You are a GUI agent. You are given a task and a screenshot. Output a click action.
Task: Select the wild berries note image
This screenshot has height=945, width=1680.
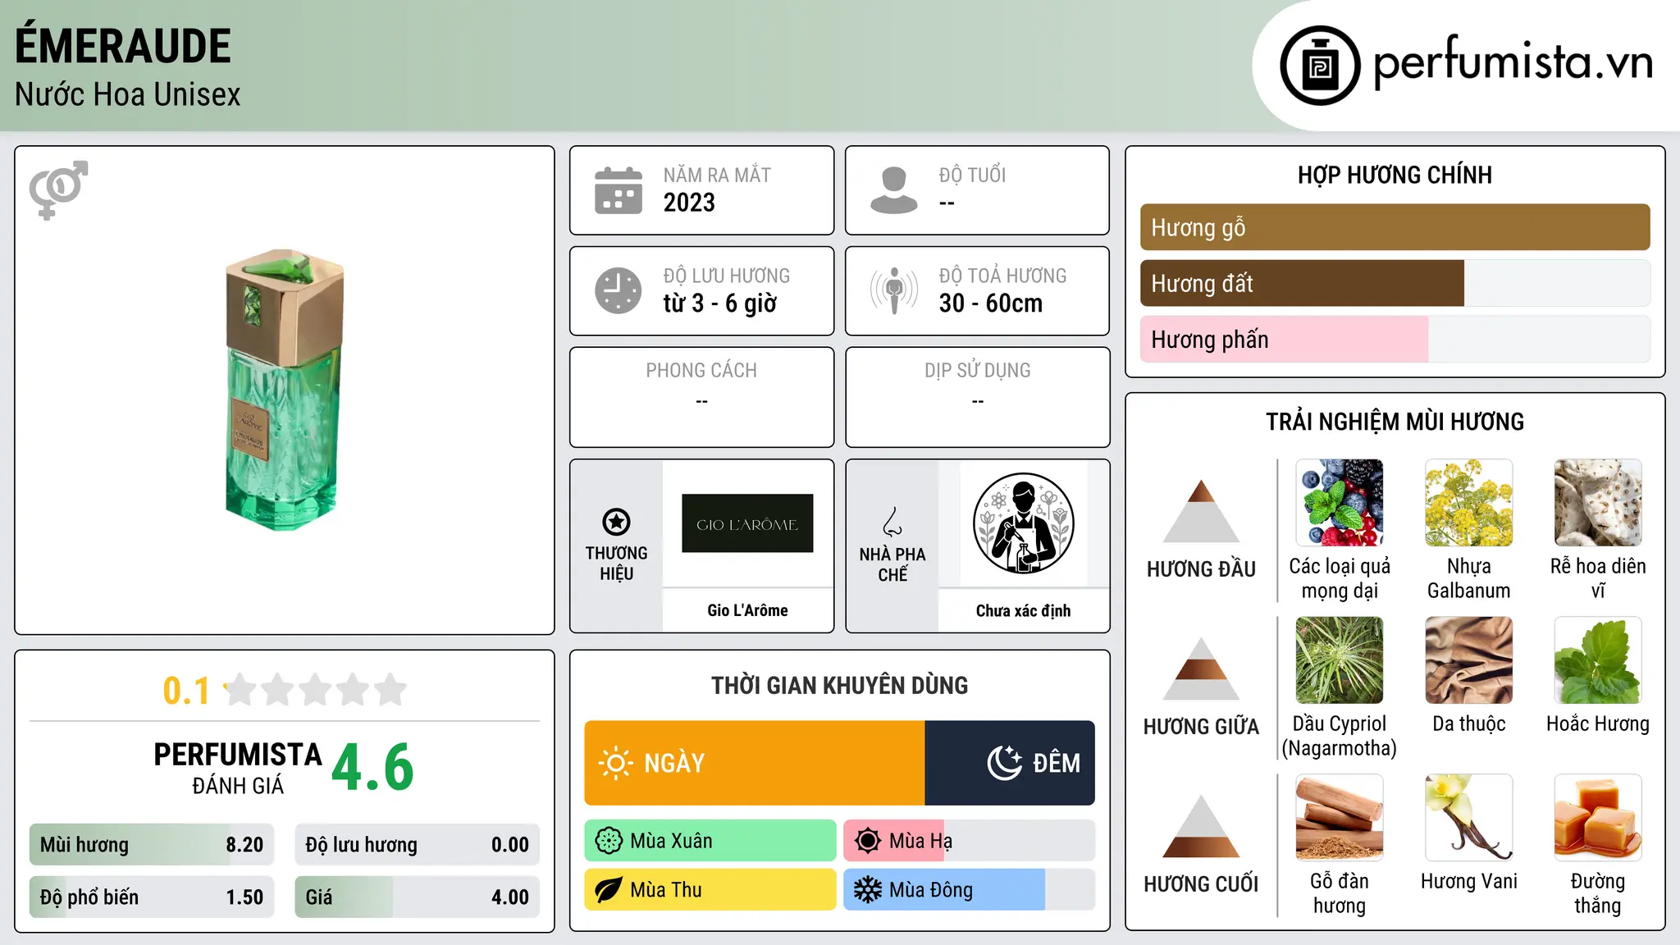click(x=1340, y=503)
